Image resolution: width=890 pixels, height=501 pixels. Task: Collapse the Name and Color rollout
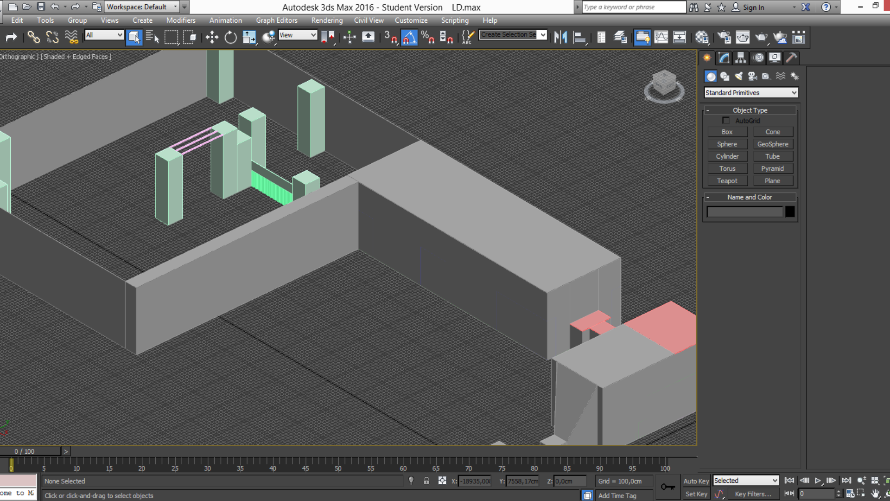tap(750, 197)
